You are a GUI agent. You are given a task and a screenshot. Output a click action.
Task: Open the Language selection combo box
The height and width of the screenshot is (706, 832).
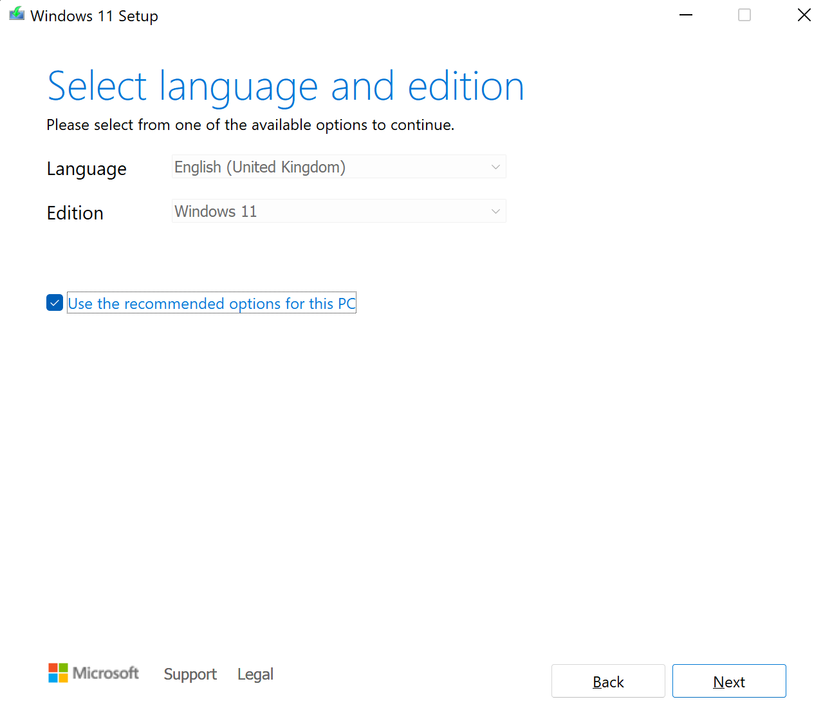pos(339,167)
